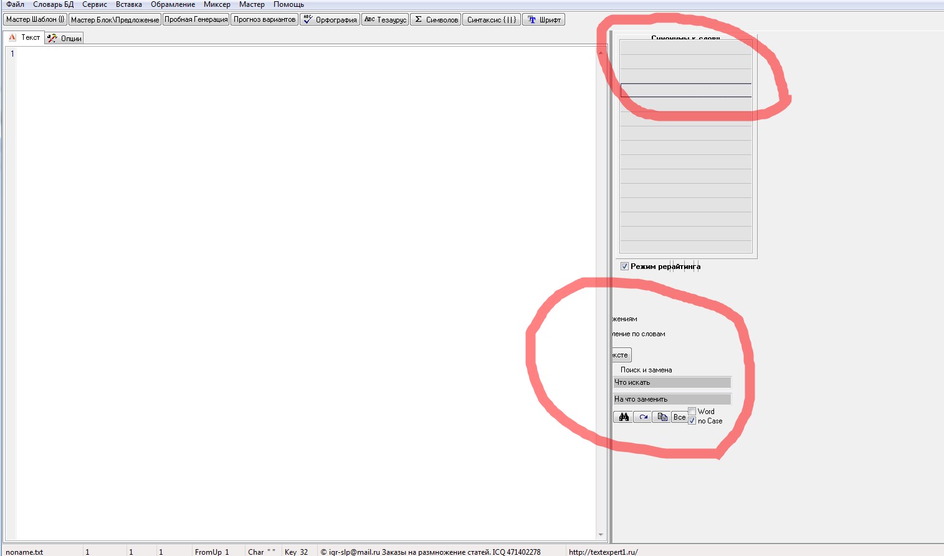The image size is (944, 556).
Task: Open the Сервис menu
Action: pyautogui.click(x=95, y=4)
